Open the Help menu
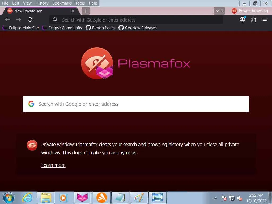272x204 pixels. [93, 3]
